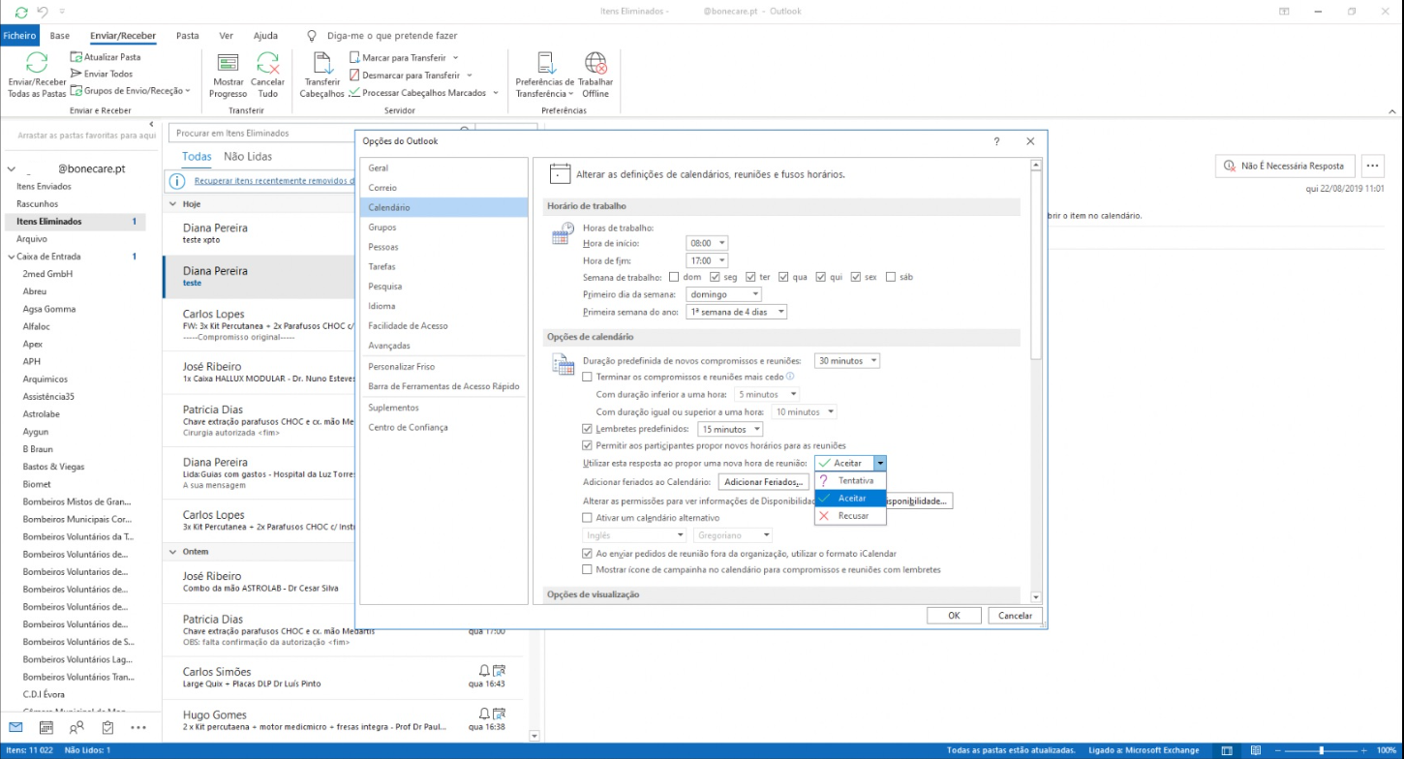Click ribbon display options icon in title bar
The image size is (1404, 759).
point(1284,12)
